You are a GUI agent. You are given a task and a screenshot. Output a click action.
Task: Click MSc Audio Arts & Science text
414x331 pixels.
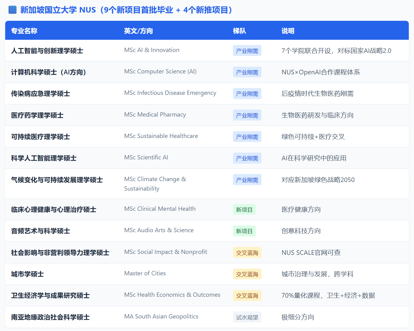(159, 230)
